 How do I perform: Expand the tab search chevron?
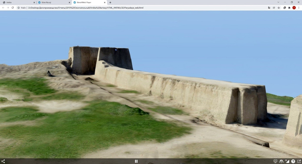click(278, 2)
